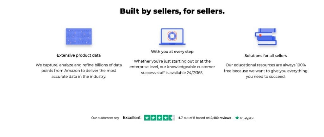Click the billions of data points description
The image size is (324, 137).
click(x=79, y=71)
